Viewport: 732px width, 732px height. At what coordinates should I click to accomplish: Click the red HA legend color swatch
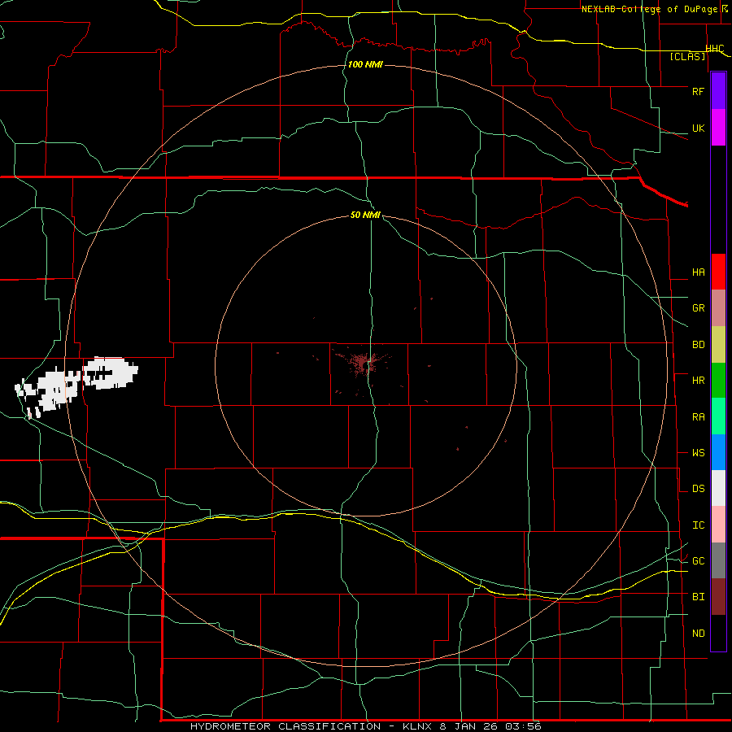(718, 272)
